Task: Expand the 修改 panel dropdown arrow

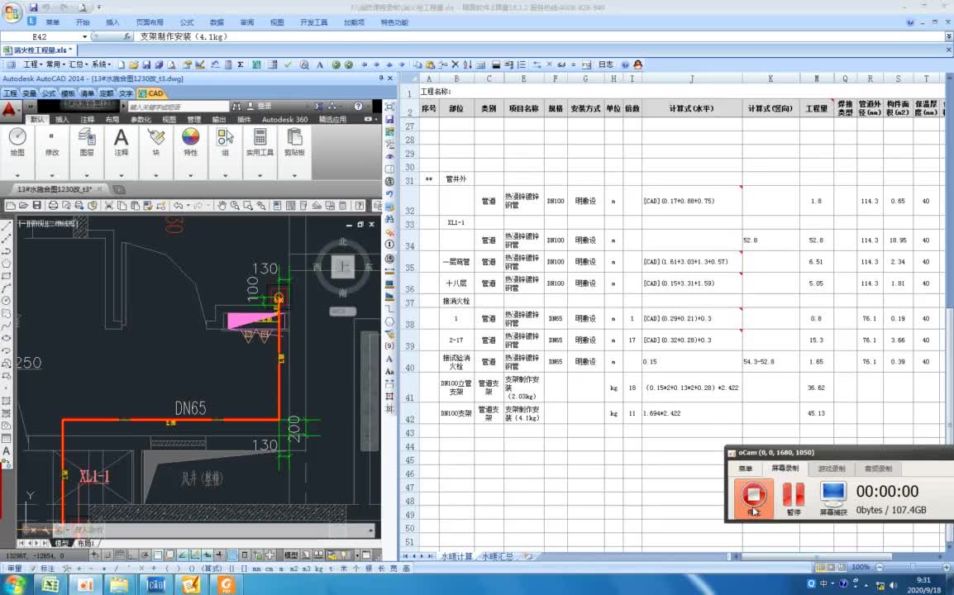Action: 52,175
